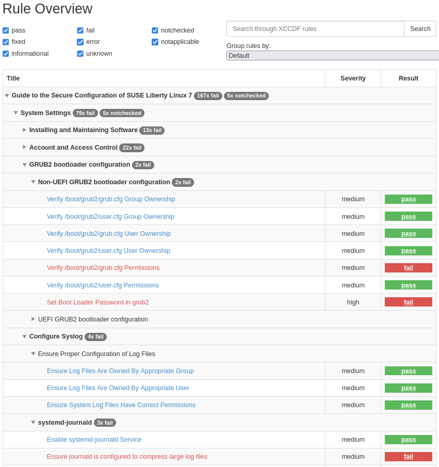Open Set Boot Loader Password in grub2 rule
This screenshot has width=439, height=467.
click(x=97, y=302)
